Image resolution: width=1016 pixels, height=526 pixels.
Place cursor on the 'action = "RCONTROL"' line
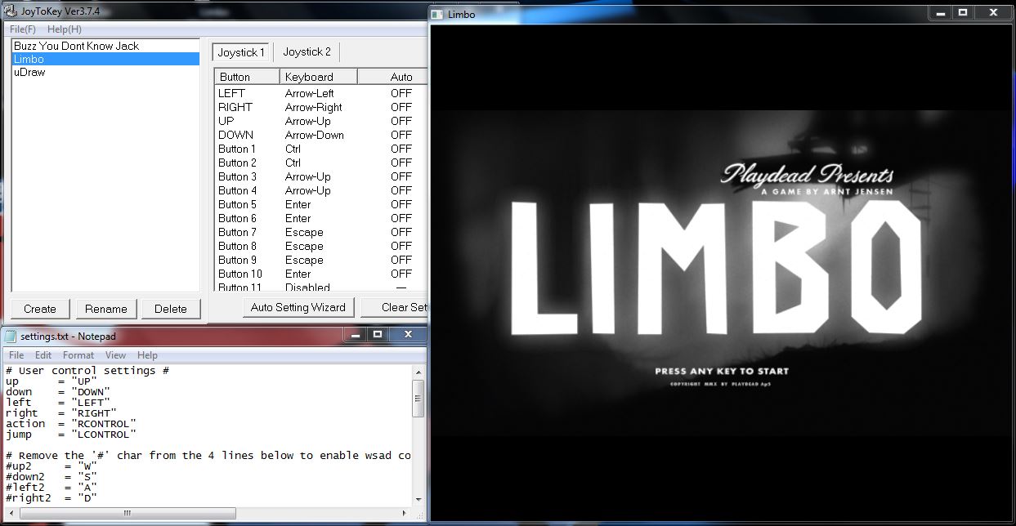[x=71, y=423]
